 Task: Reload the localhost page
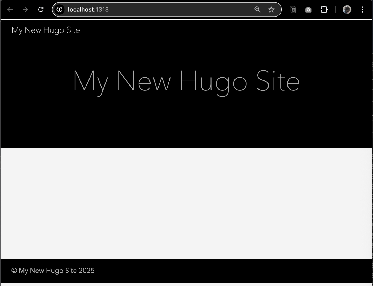click(41, 10)
